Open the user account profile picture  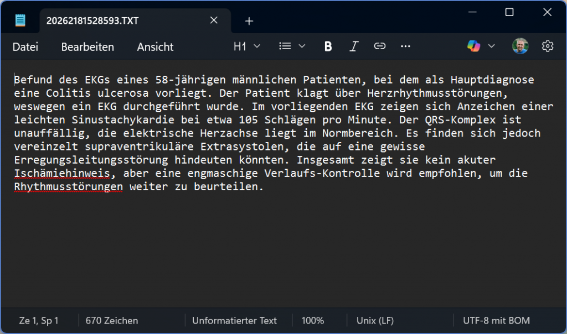[x=520, y=46]
